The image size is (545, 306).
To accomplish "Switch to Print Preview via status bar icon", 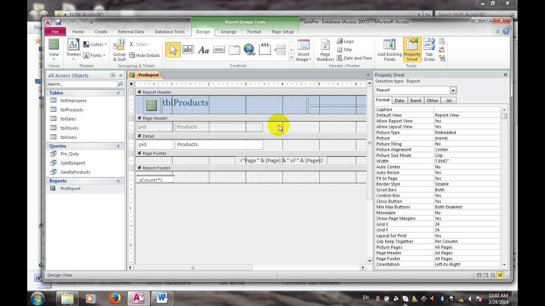I will [x=486, y=275].
